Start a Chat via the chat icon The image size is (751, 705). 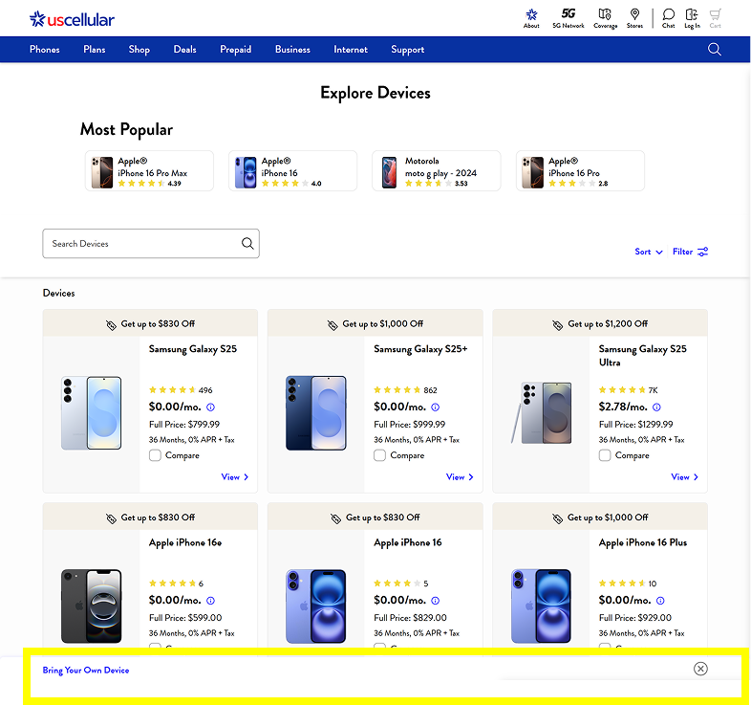[x=668, y=18]
